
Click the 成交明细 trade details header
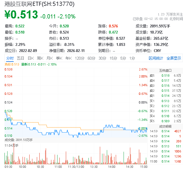(165, 126)
